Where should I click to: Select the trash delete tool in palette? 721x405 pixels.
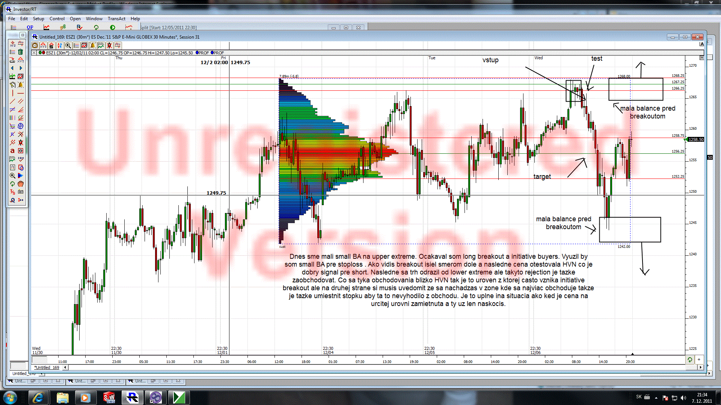[x=21, y=52]
